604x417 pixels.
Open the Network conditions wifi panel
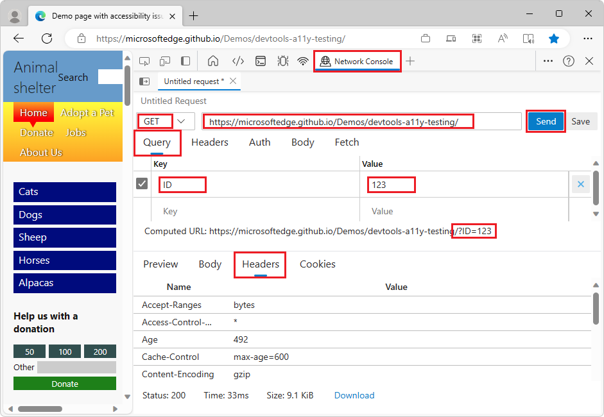(302, 60)
